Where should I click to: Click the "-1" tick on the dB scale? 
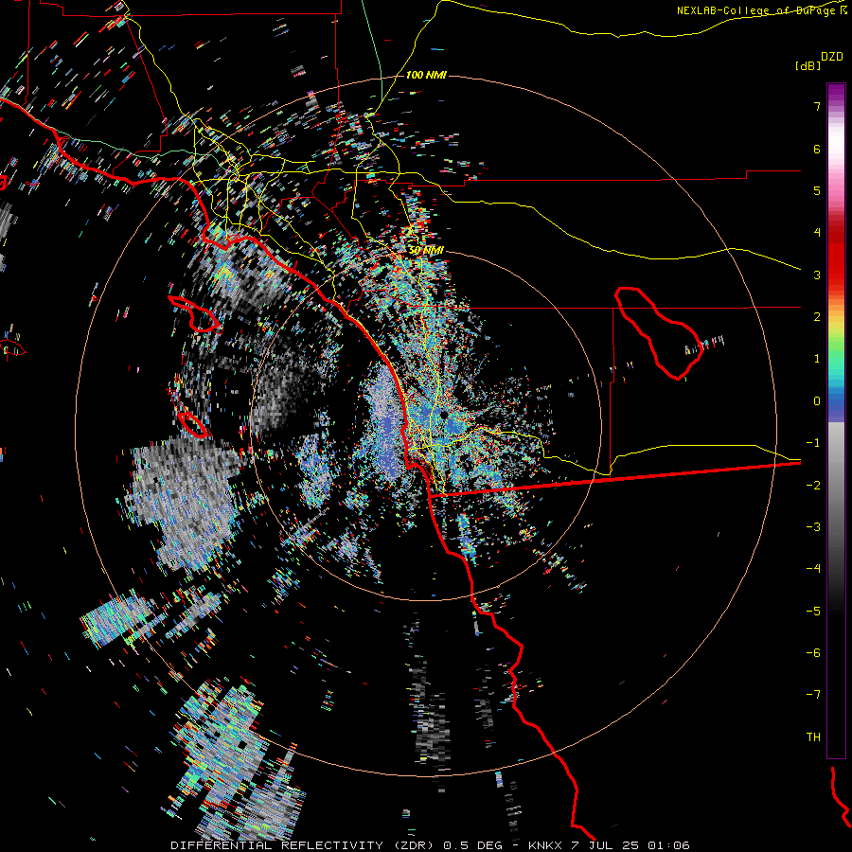813,443
